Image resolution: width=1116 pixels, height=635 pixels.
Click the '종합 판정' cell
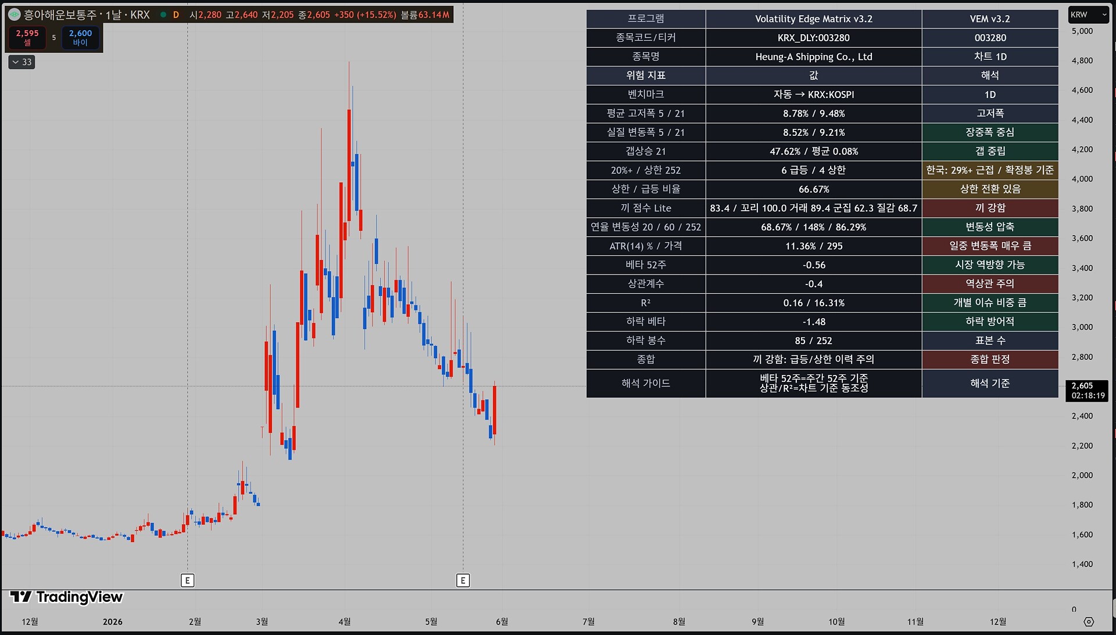coord(990,359)
